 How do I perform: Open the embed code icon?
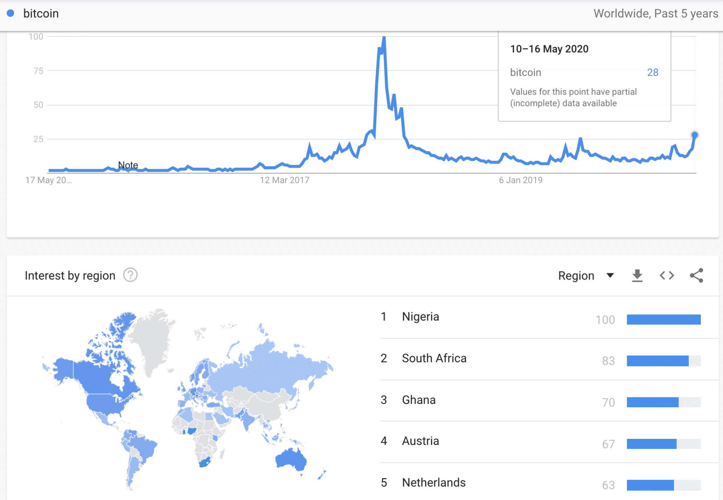667,276
